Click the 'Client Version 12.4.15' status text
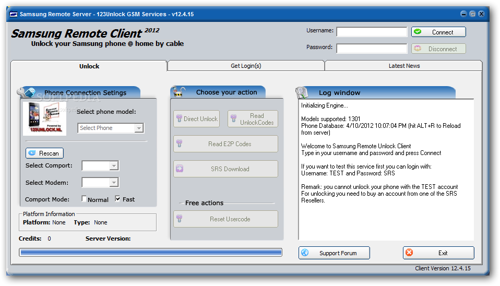 [x=443, y=268]
